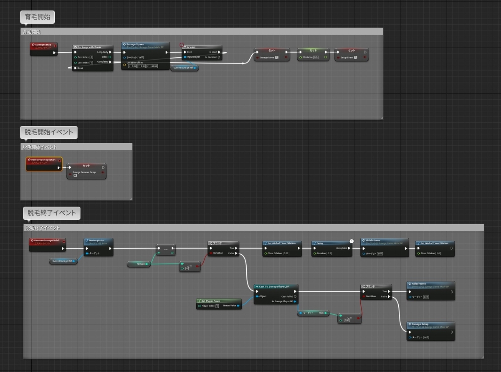Select the Sunege Spawn function node
The height and width of the screenshot is (372, 501).
145,56
